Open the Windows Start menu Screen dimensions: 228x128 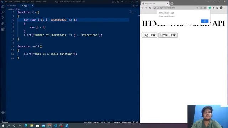point(3,126)
